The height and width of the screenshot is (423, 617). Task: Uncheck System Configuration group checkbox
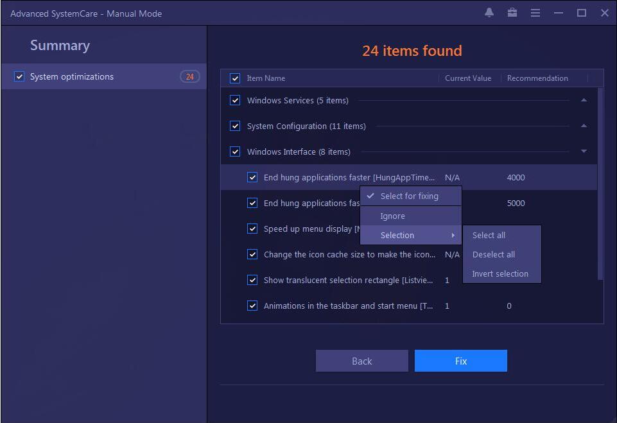click(235, 126)
